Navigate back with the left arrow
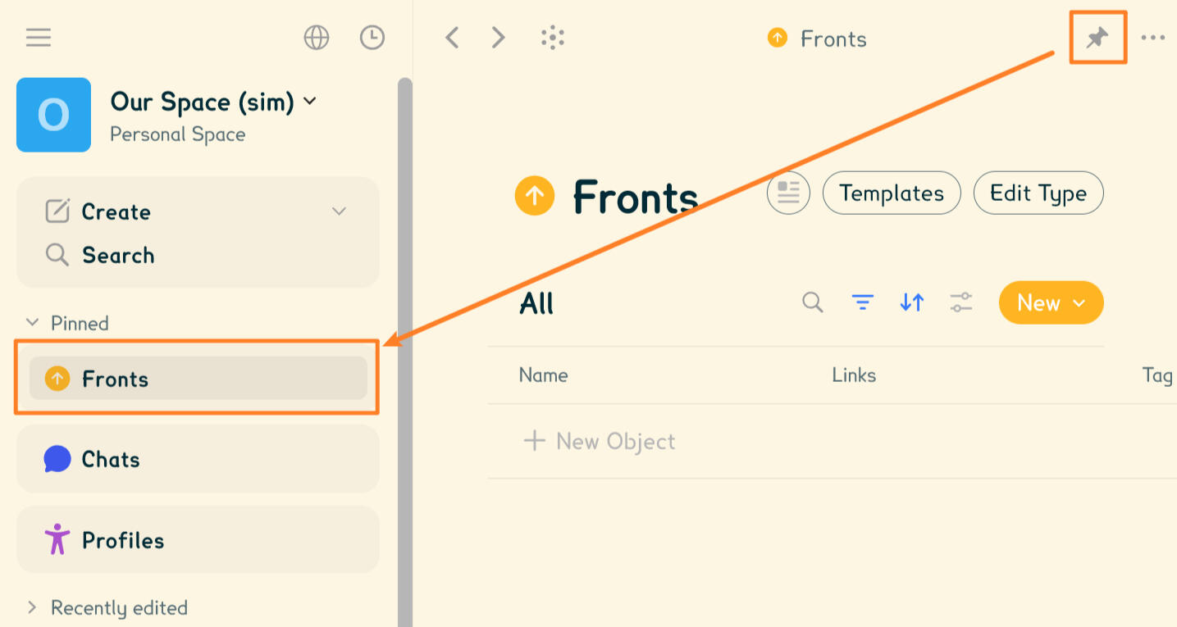The height and width of the screenshot is (627, 1177). pyautogui.click(x=451, y=37)
